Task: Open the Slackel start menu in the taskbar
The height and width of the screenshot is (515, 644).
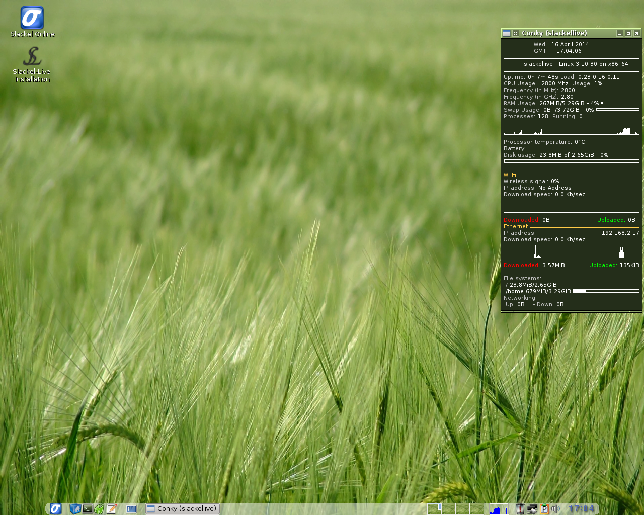Action: (56, 509)
